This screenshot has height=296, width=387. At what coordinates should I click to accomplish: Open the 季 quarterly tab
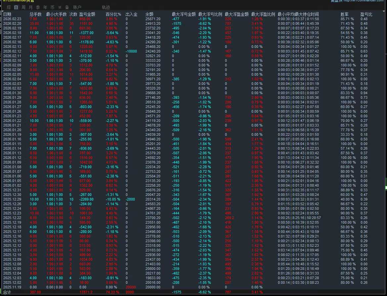pyautogui.click(x=38, y=7)
